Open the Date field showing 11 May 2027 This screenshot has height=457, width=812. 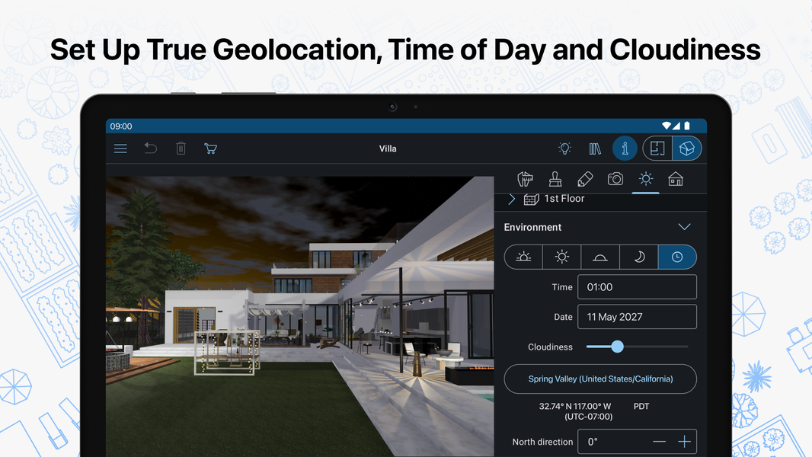637,317
